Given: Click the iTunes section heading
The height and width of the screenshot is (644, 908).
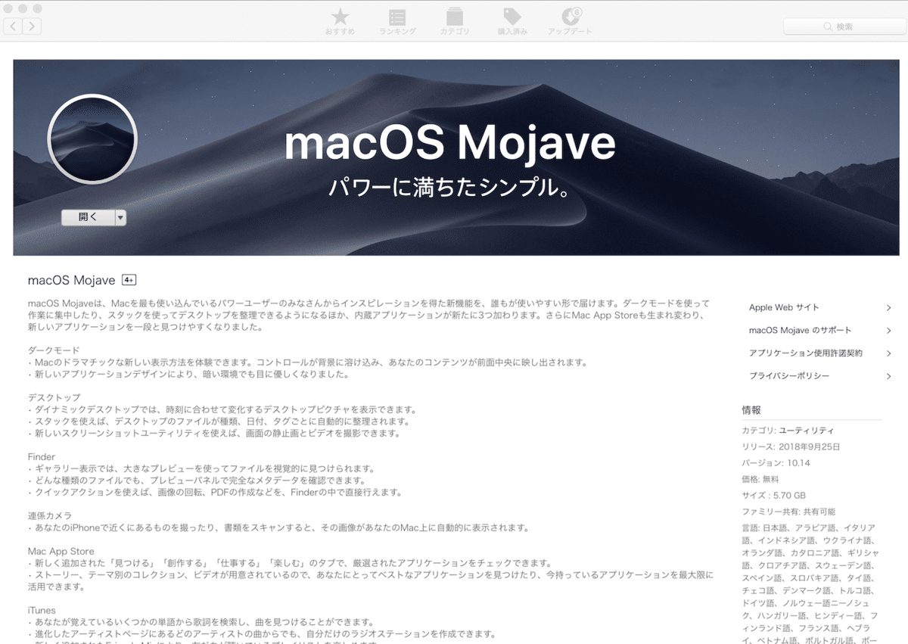Looking at the screenshot, I should coord(42,610).
